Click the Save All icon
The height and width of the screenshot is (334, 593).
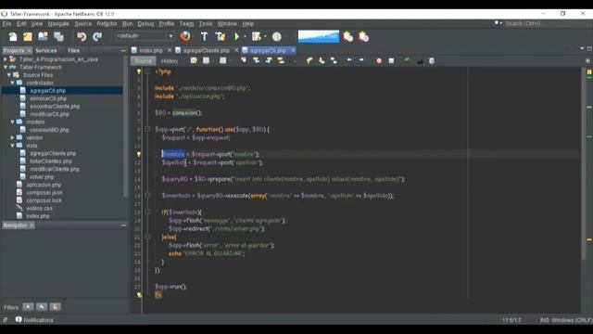58,37
